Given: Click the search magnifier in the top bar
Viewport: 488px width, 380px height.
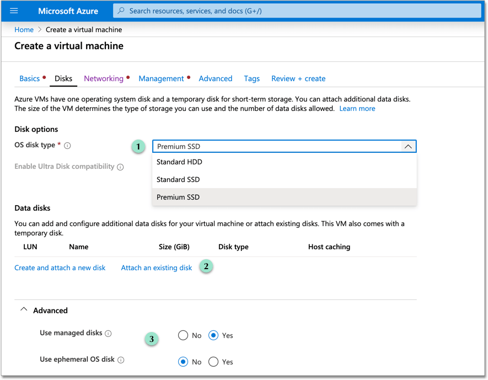Looking at the screenshot, I should [122, 10].
